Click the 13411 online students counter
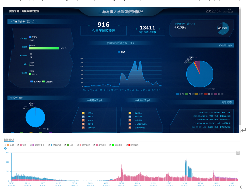The image size is (246, 194). pos(147,29)
